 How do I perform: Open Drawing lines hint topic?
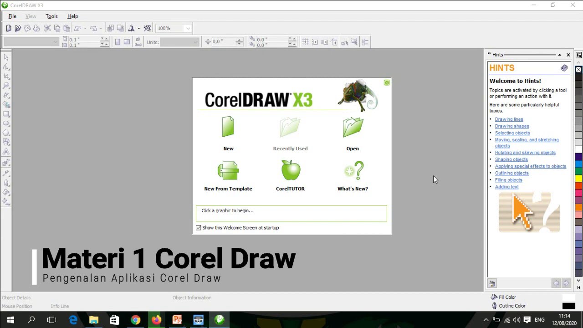click(x=509, y=119)
